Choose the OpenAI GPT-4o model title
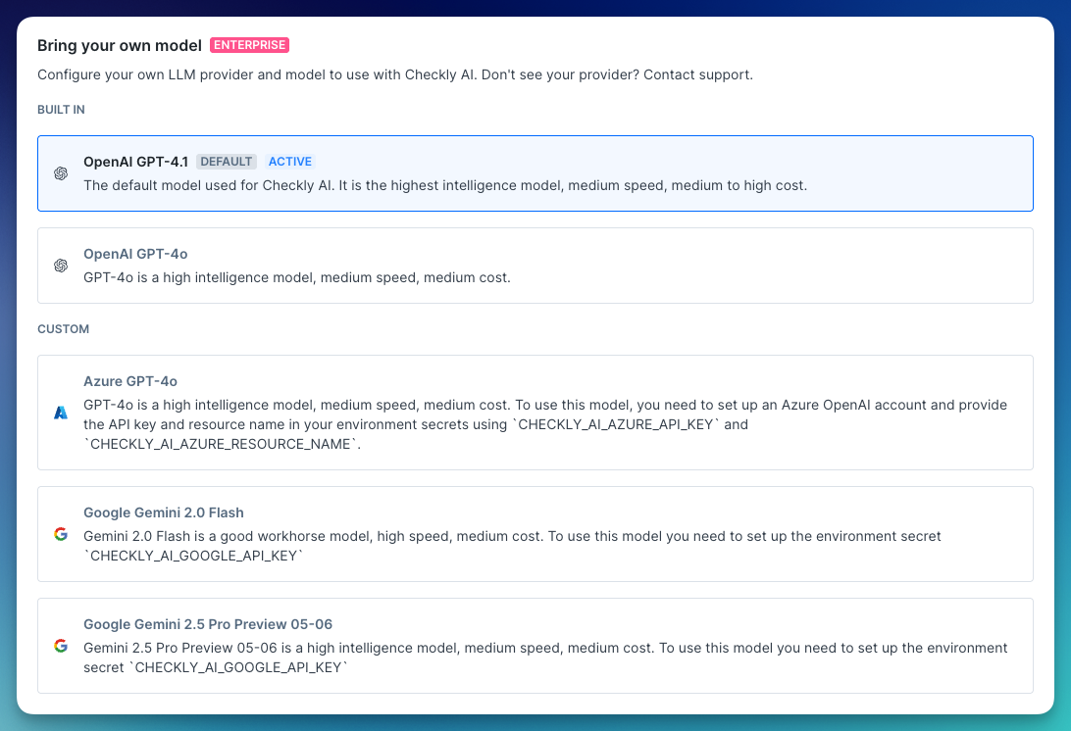 135,254
